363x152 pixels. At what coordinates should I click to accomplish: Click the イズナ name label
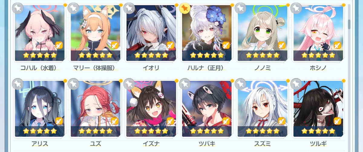(x=151, y=144)
